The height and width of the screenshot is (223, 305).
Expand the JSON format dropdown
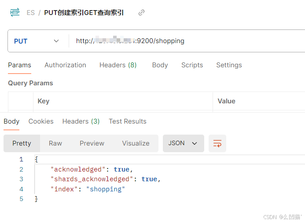coord(183,143)
